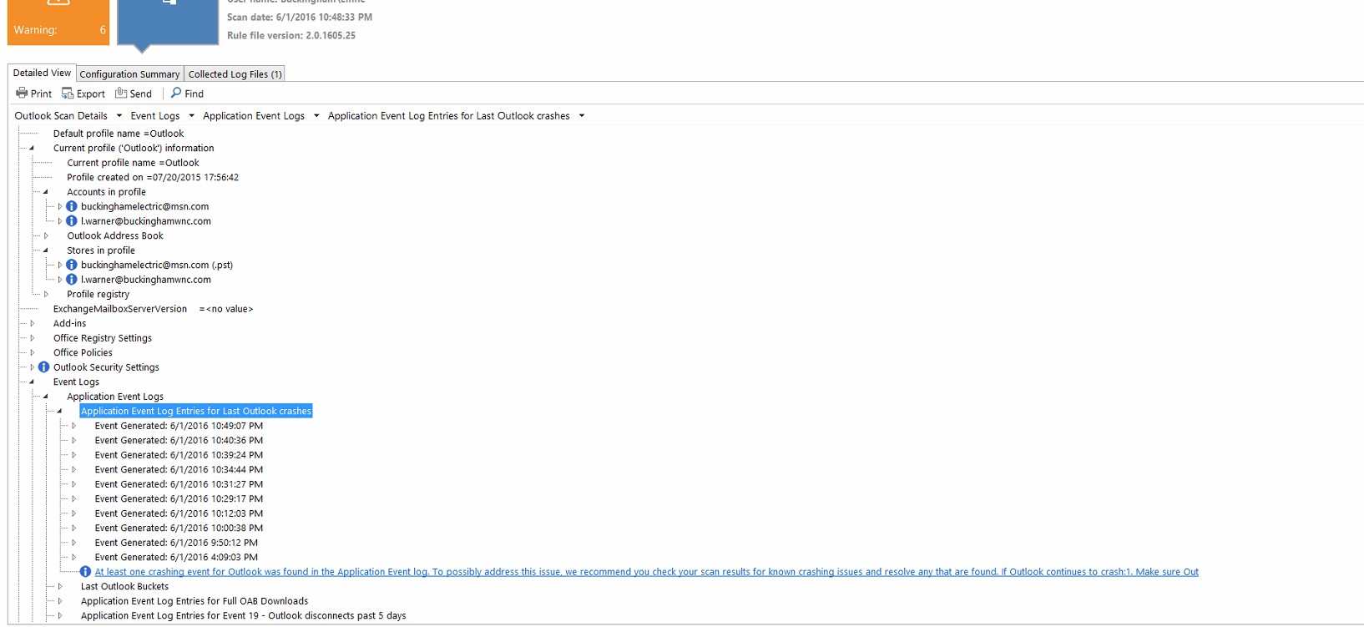Expand Event 19 Outlook disconnects node
The height and width of the screenshot is (627, 1364).
click(59, 615)
